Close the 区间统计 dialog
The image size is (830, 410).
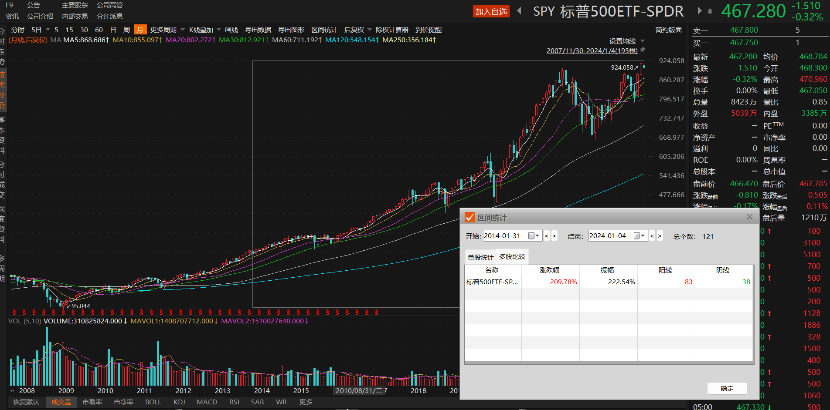coord(749,217)
